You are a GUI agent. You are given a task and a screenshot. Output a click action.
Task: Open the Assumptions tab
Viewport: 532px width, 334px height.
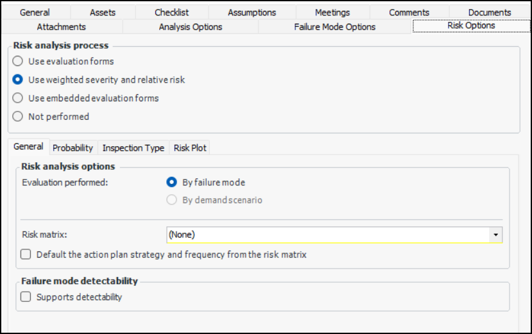pyautogui.click(x=252, y=12)
